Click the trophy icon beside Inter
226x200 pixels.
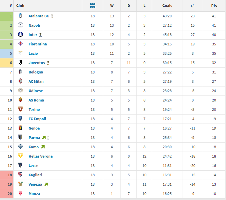pyautogui.click(x=41, y=35)
